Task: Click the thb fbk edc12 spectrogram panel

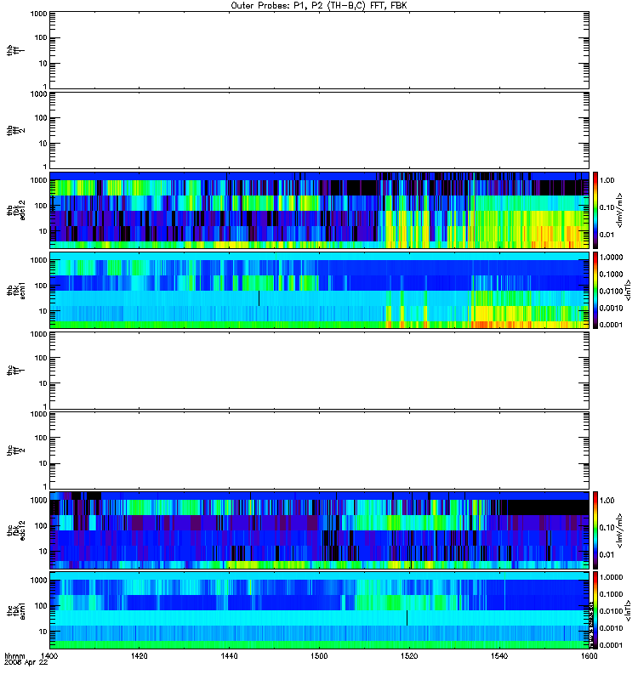Action: (x=319, y=210)
